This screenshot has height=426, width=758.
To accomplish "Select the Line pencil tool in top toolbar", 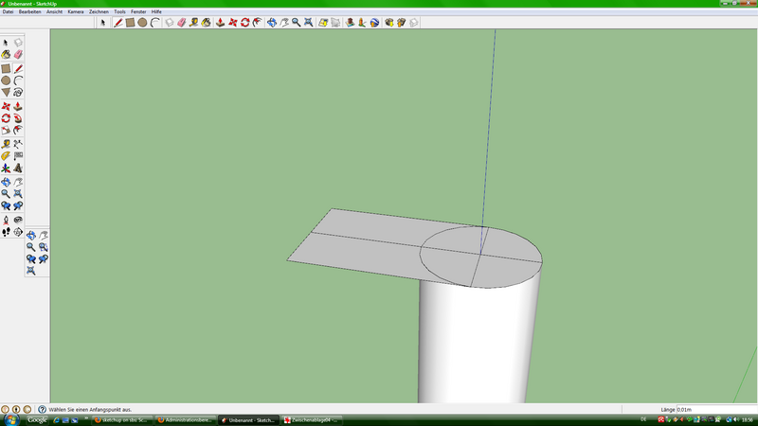I will coord(117,22).
